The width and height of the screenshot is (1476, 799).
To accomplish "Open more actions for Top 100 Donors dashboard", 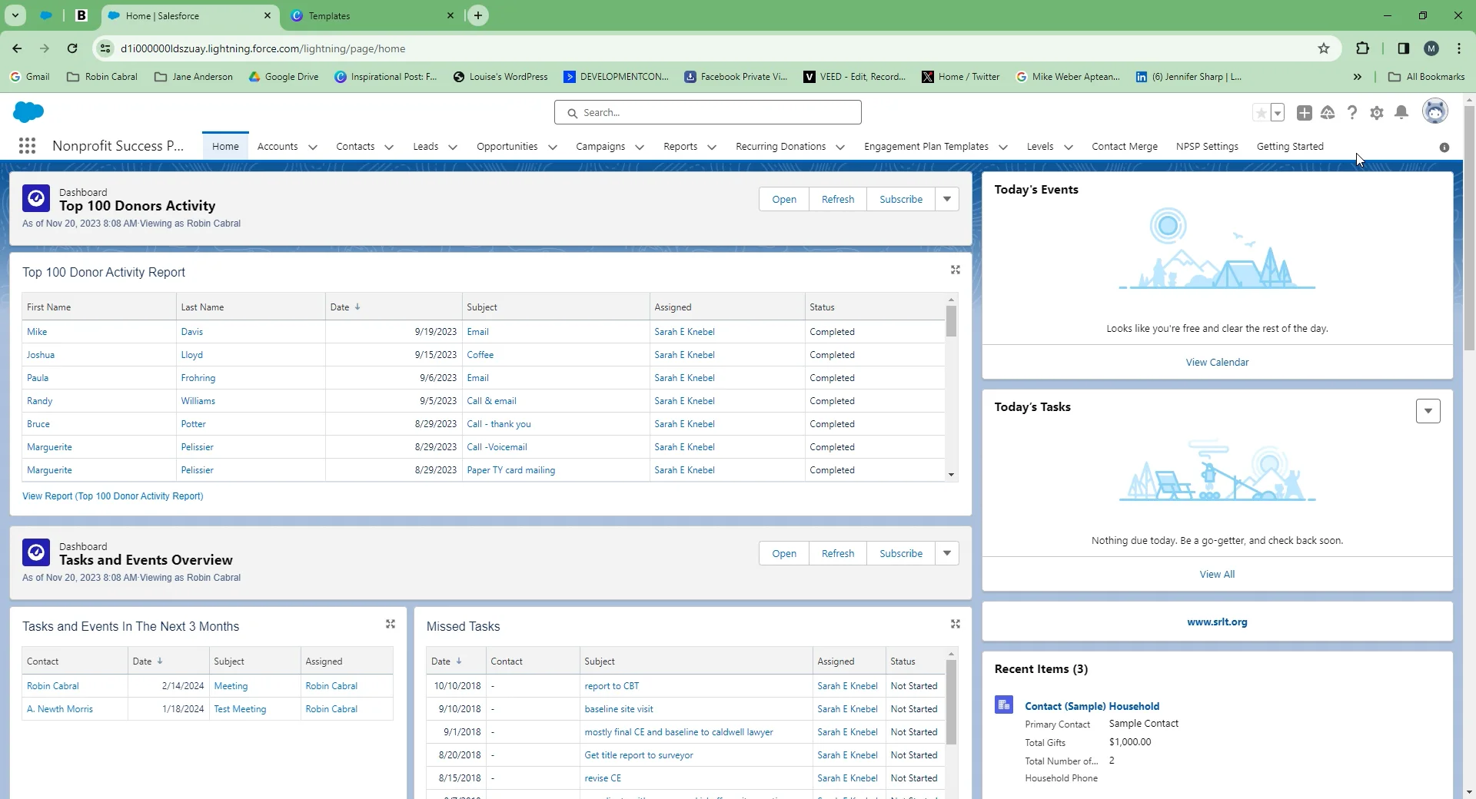I will click(947, 199).
